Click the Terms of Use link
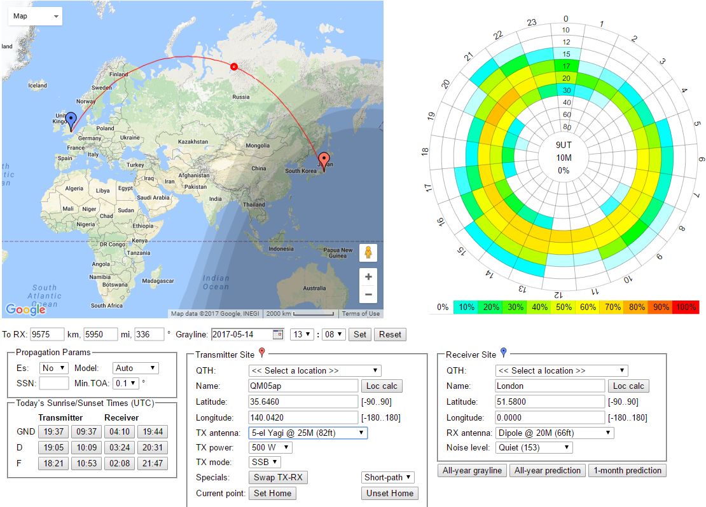Viewport: 706px width, 507px height. pos(361,313)
